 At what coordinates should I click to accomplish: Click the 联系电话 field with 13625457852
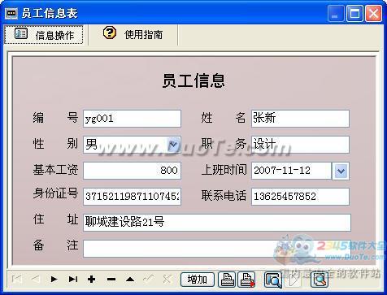(x=300, y=197)
